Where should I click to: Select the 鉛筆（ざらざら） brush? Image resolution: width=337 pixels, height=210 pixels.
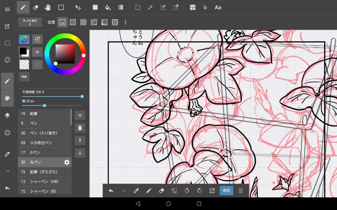coord(45,172)
